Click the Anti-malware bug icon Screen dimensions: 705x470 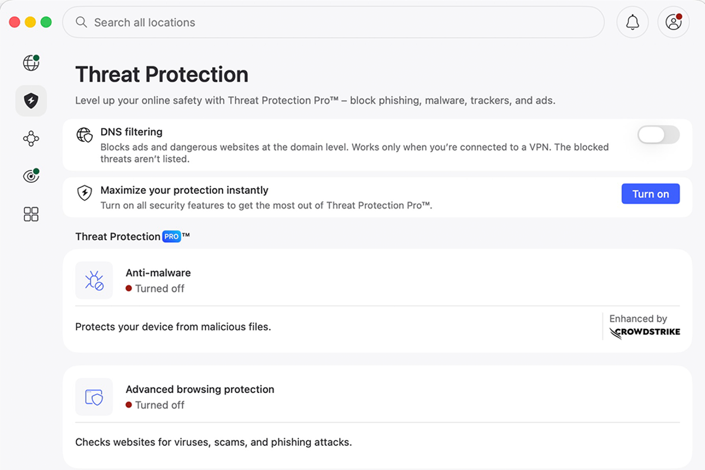coord(94,280)
